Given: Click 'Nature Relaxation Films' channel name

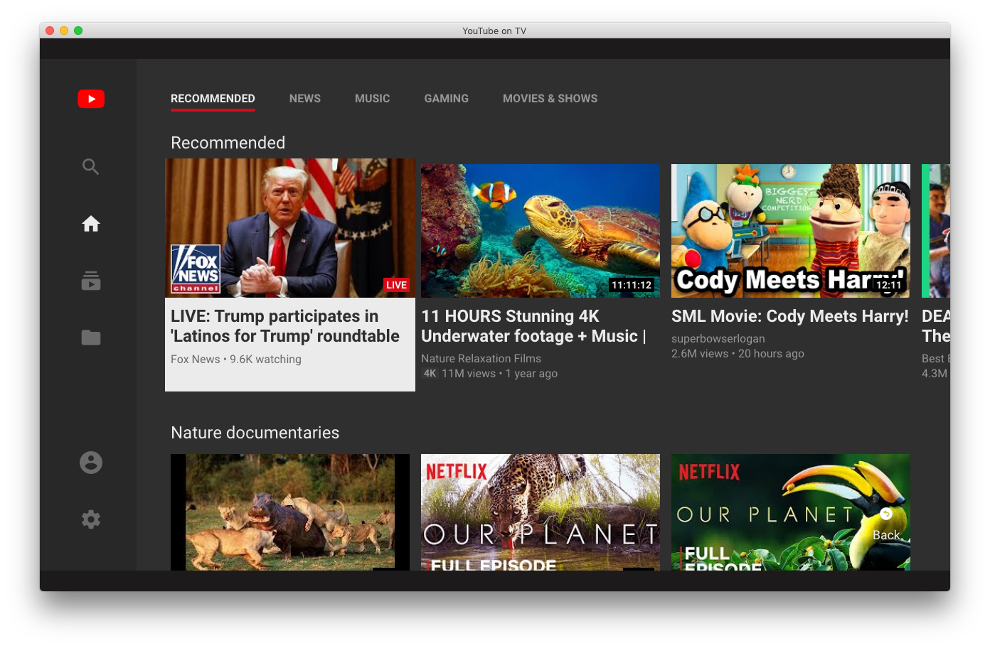Looking at the screenshot, I should [x=481, y=359].
